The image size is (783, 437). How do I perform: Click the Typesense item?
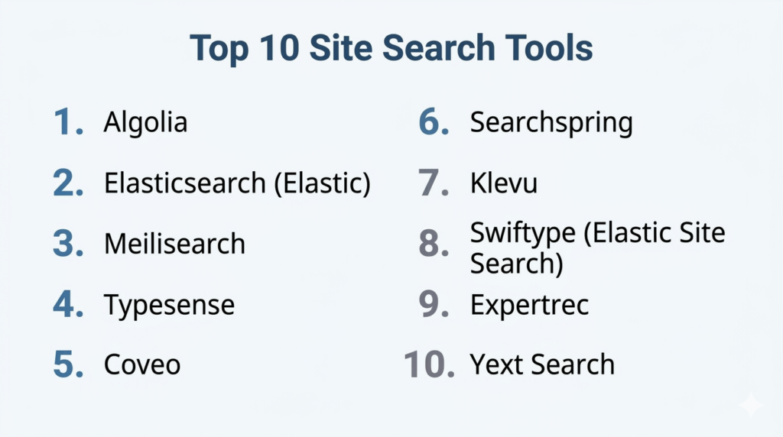tap(169, 305)
